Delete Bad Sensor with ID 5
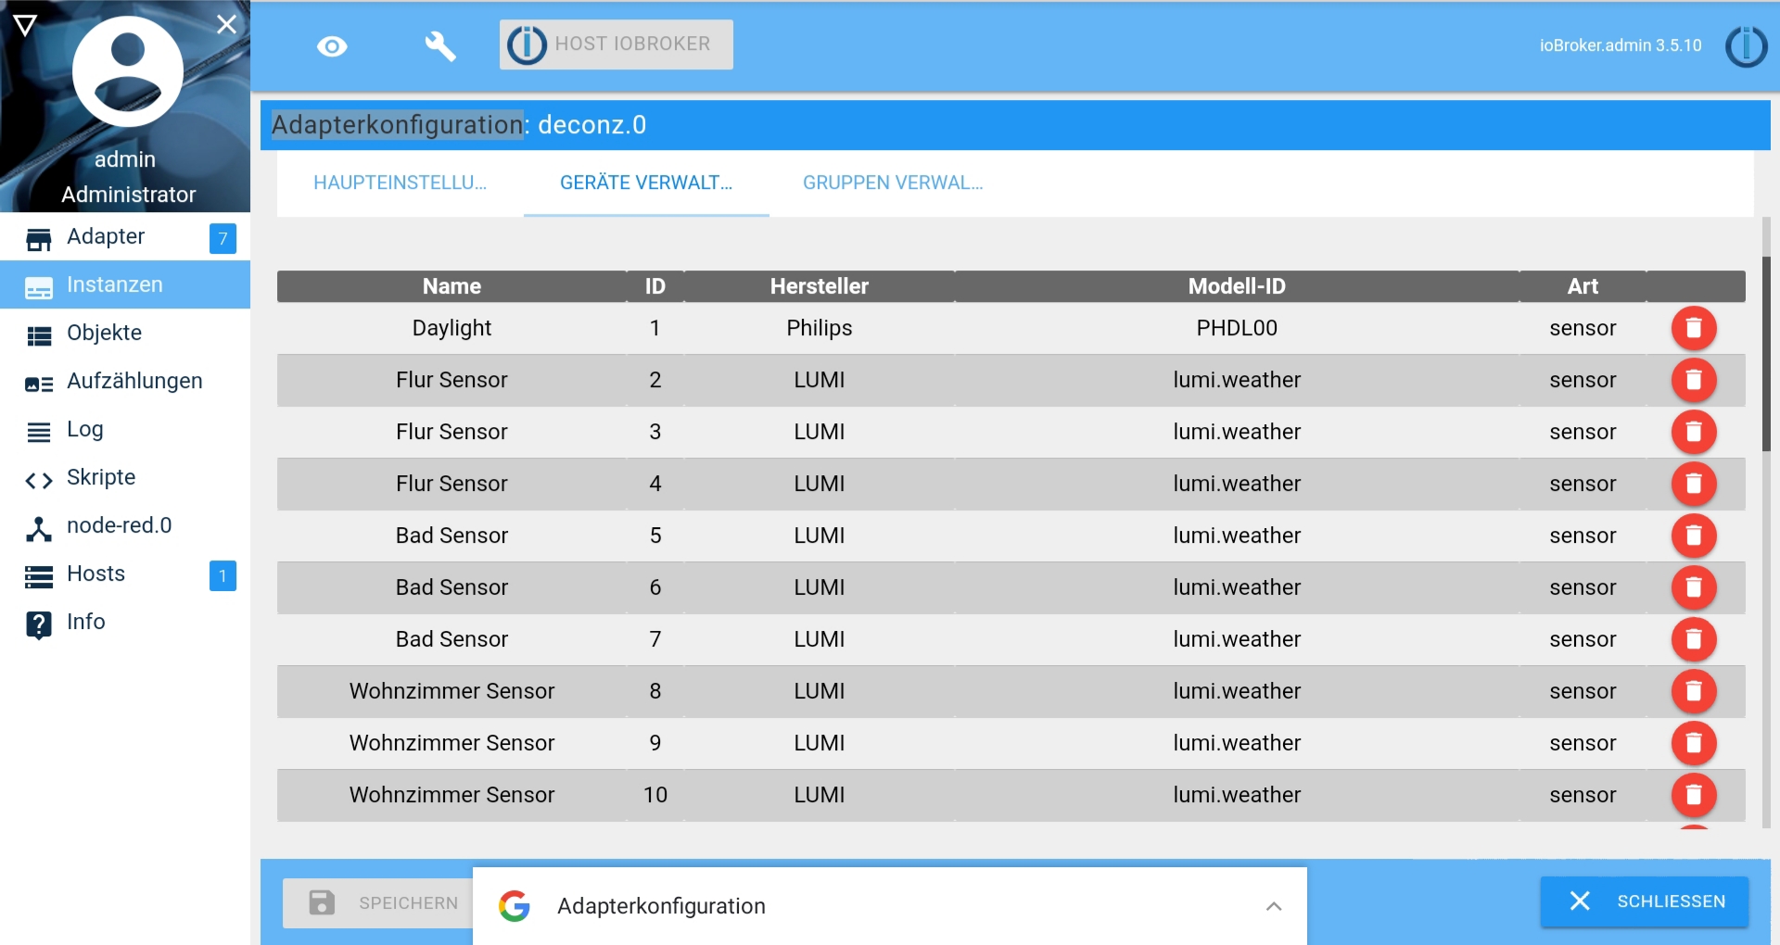1780x945 pixels. [x=1693, y=535]
